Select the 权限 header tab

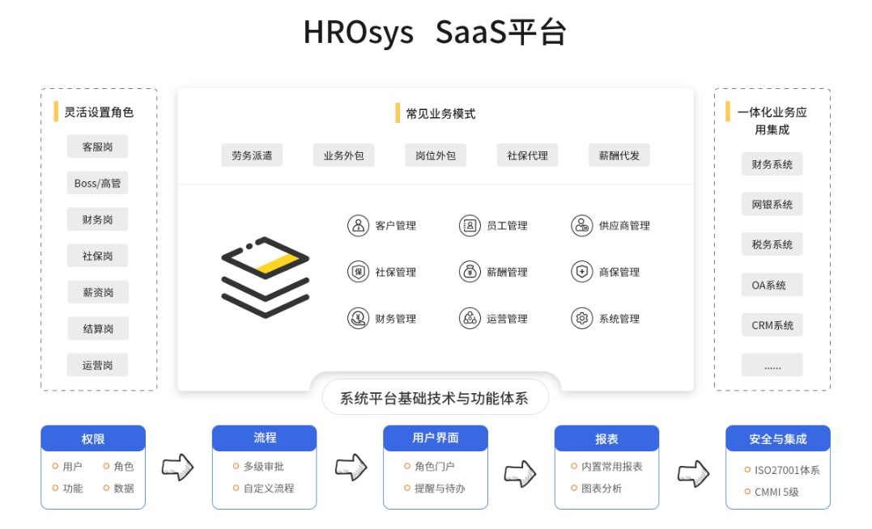pyautogui.click(x=93, y=439)
